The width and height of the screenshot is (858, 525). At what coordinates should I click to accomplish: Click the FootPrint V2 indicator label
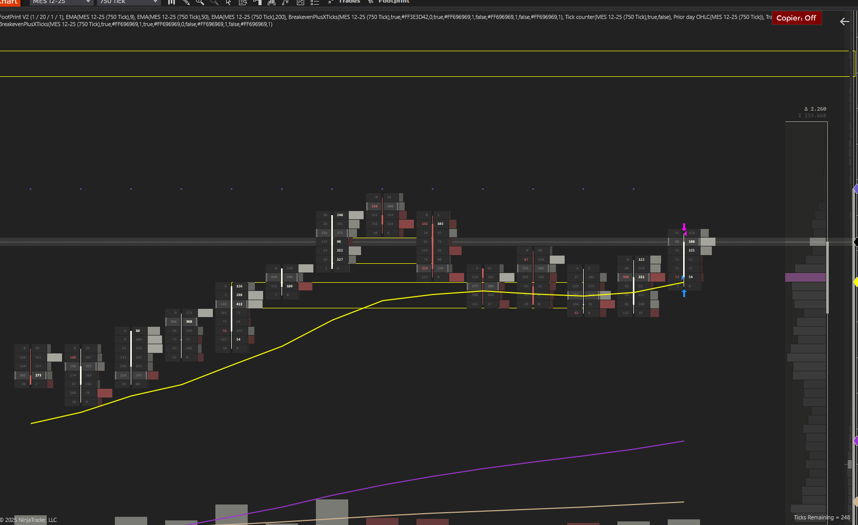click(x=32, y=17)
